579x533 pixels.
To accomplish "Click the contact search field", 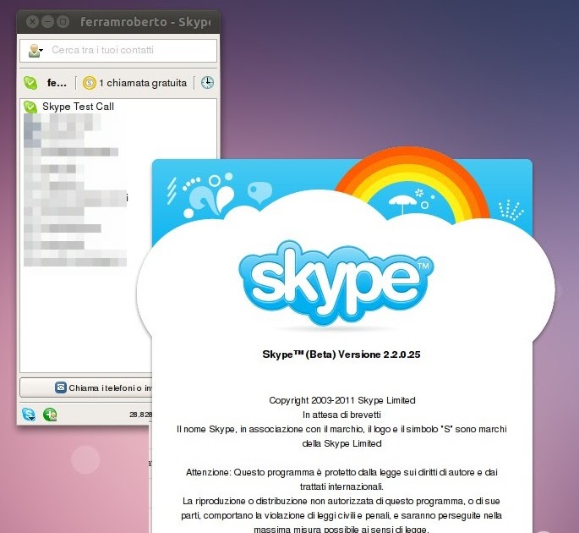I will (x=118, y=50).
